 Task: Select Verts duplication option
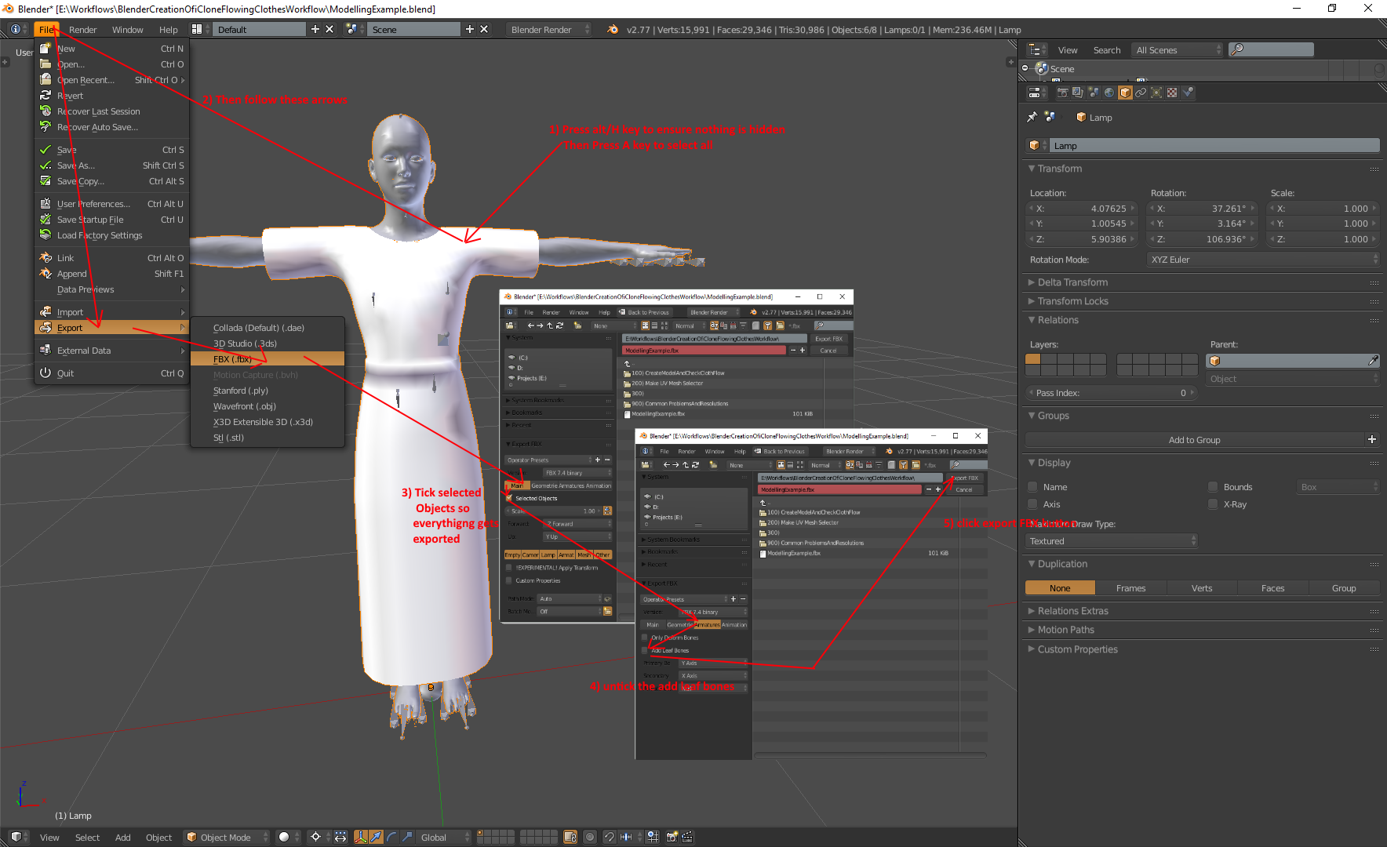pyautogui.click(x=1202, y=588)
